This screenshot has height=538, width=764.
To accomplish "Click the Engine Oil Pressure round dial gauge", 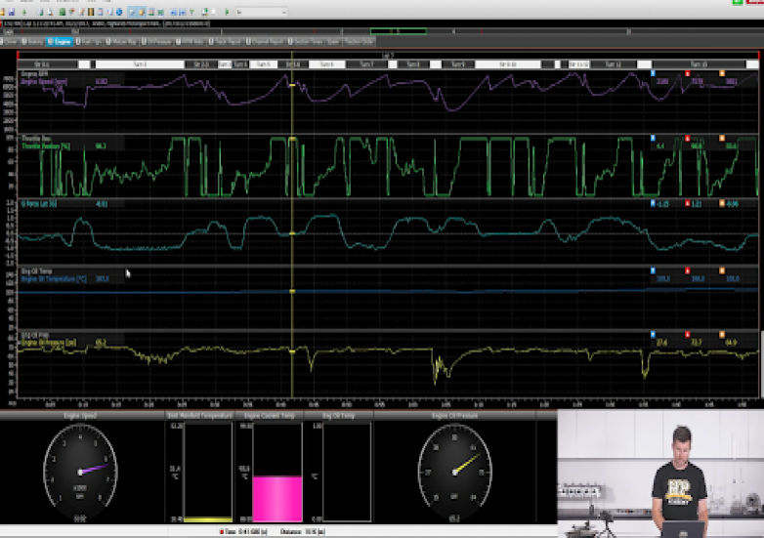I will tap(454, 472).
